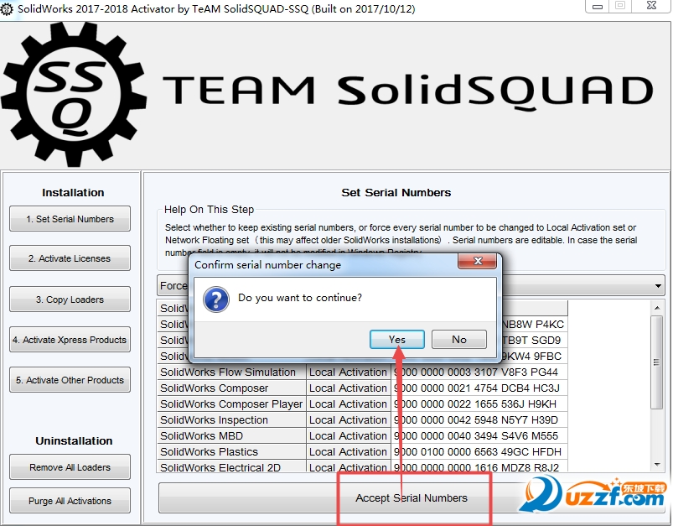Click Local Activation in the Plastics row

coord(349,451)
